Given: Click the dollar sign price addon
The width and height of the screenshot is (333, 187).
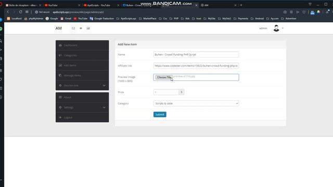Looking at the screenshot, I should point(182,92).
